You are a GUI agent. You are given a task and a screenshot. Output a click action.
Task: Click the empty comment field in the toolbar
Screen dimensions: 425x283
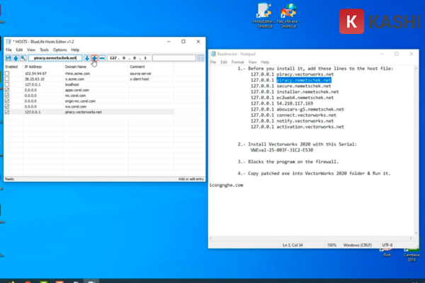[x=174, y=58]
